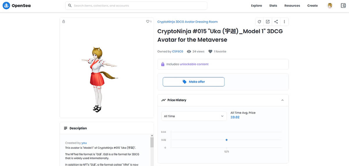Open the Stats menu
The height and width of the screenshot is (166, 349).
point(273,6)
